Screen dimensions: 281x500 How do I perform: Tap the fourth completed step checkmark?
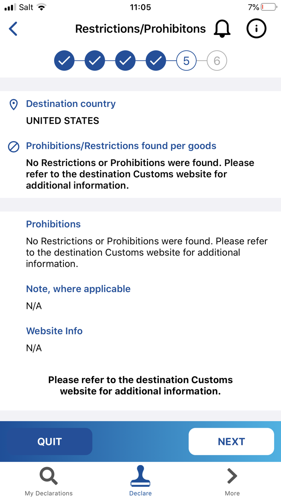tap(156, 60)
